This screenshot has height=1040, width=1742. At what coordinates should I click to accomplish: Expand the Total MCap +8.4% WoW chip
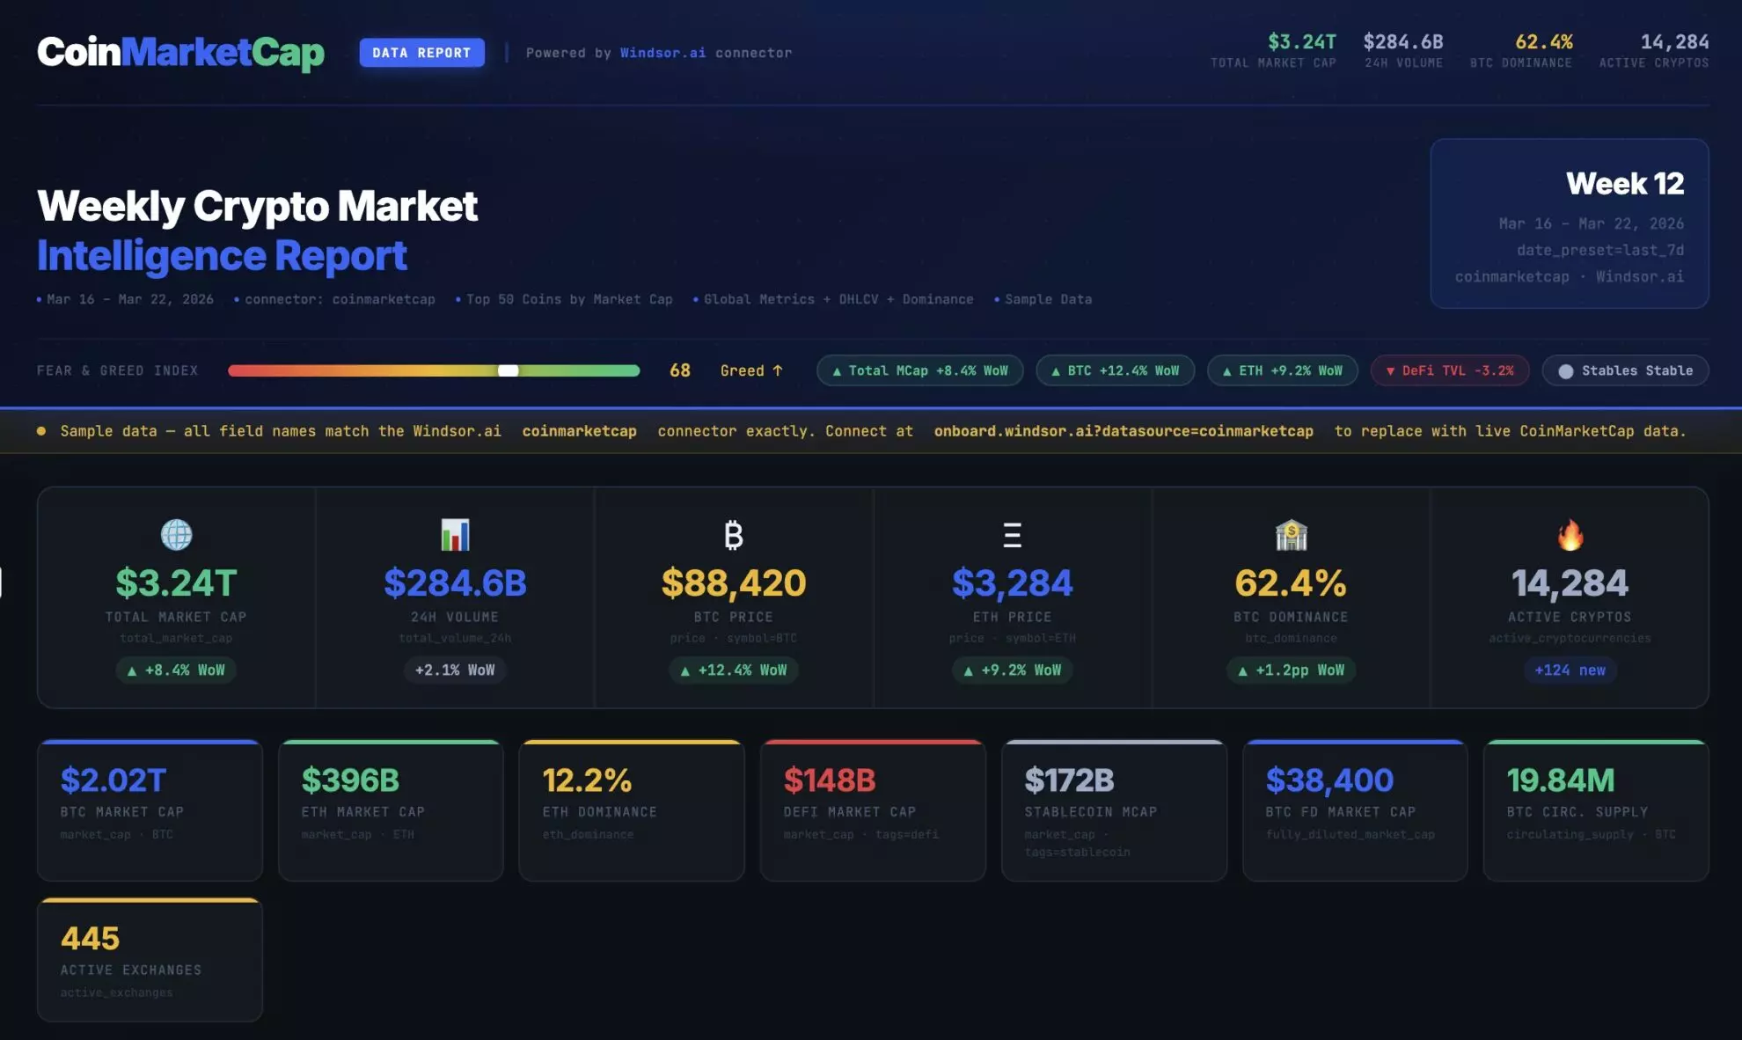click(919, 370)
